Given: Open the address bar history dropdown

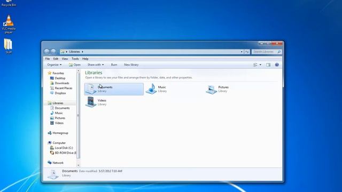Looking at the screenshot, I should (242, 52).
